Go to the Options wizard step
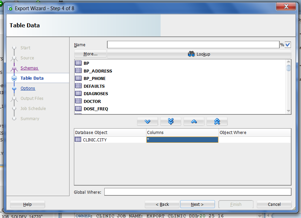The width and height of the screenshot is (301, 218). click(x=28, y=88)
